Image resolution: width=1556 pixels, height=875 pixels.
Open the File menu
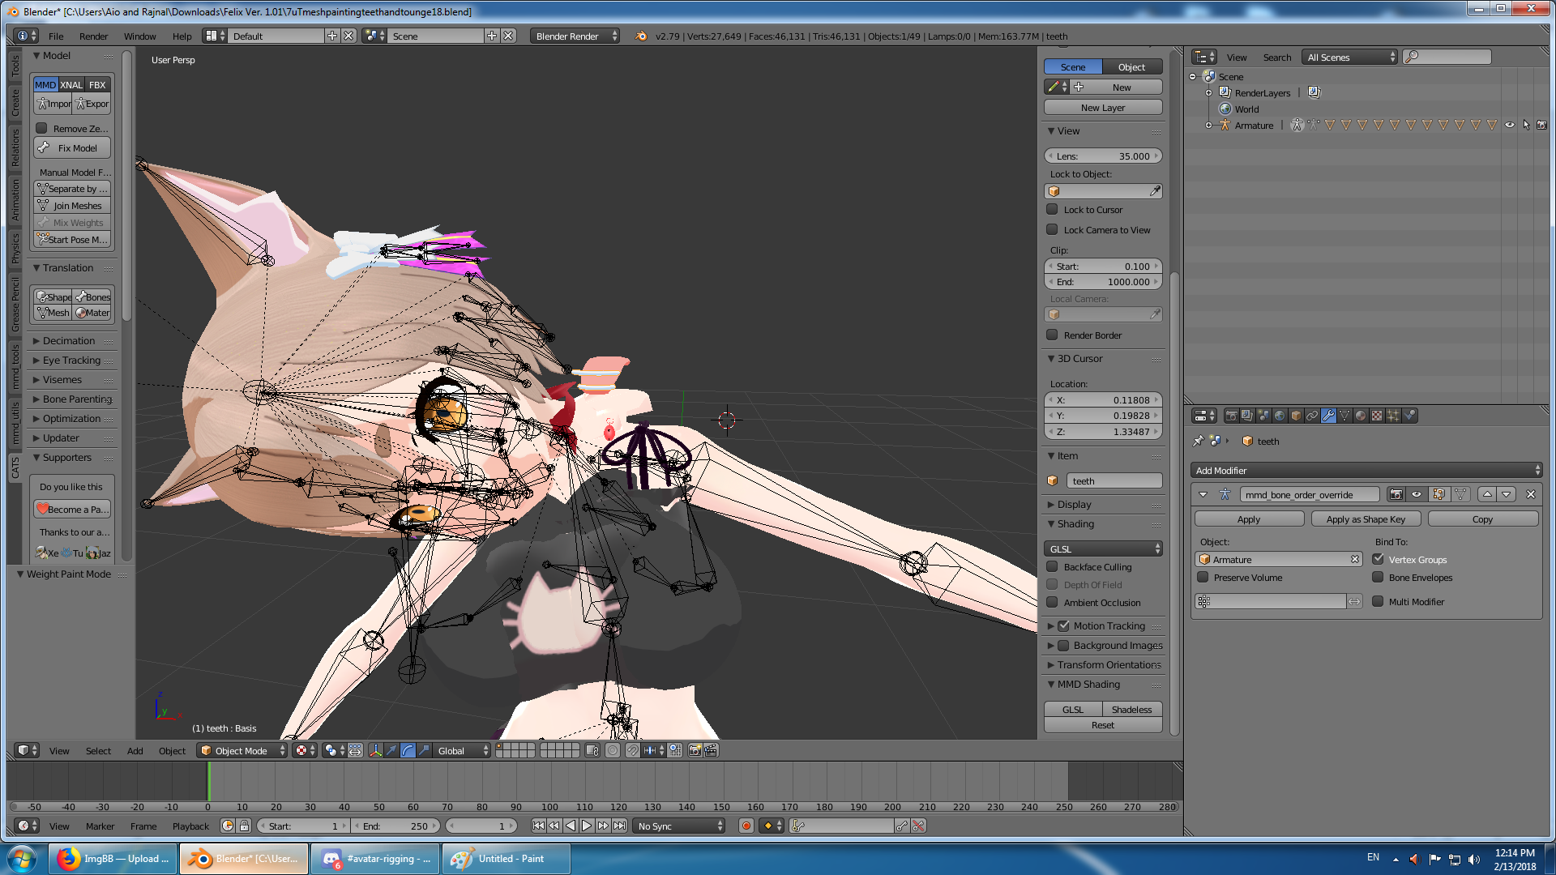[x=56, y=36]
